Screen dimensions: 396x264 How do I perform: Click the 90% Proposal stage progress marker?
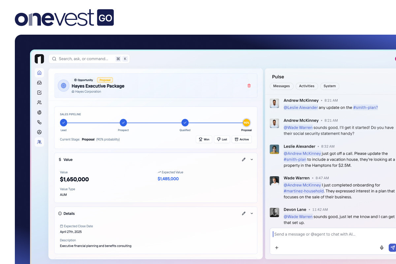coord(246,123)
